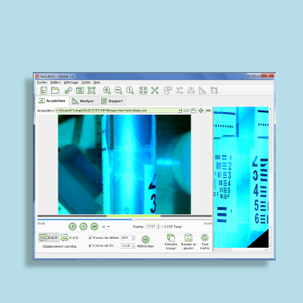Viewport: 303px width, 303px height.
Task: Open the Affichage menu
Action: 71,83
